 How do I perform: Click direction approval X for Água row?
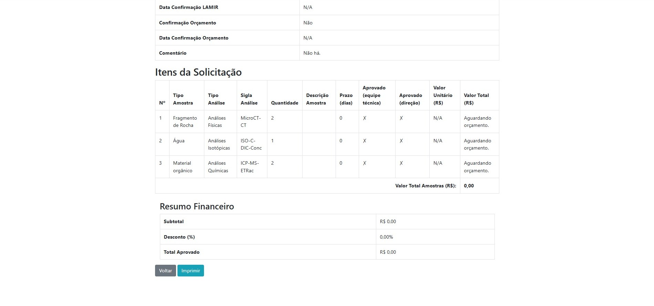pos(401,141)
